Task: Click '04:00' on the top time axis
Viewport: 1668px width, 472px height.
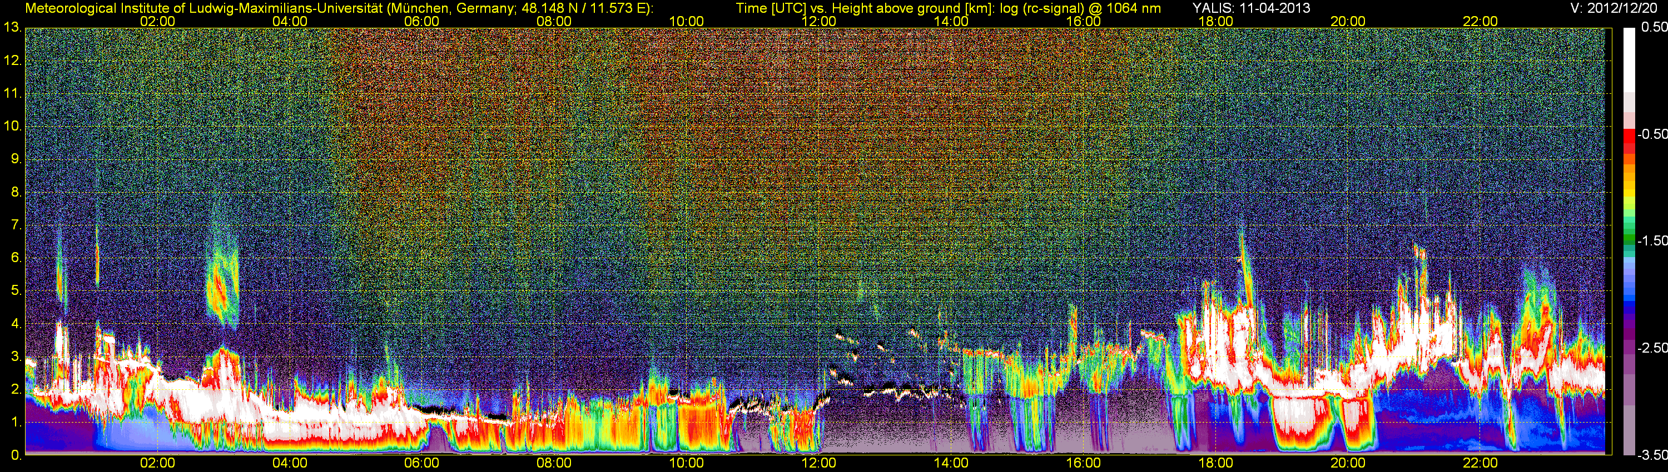Action: point(290,21)
